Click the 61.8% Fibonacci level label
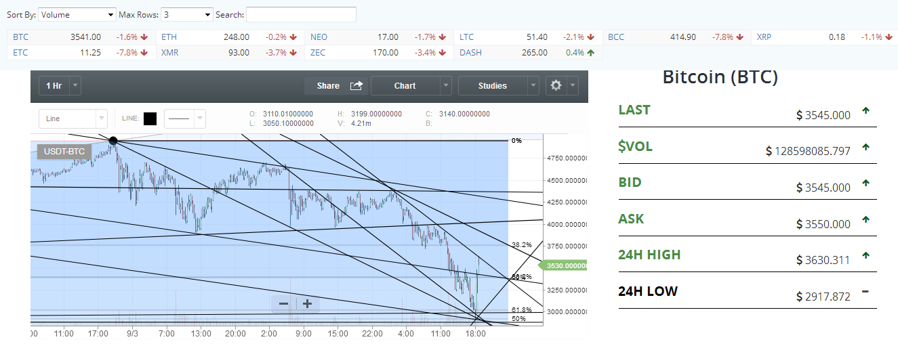 pyautogui.click(x=521, y=309)
